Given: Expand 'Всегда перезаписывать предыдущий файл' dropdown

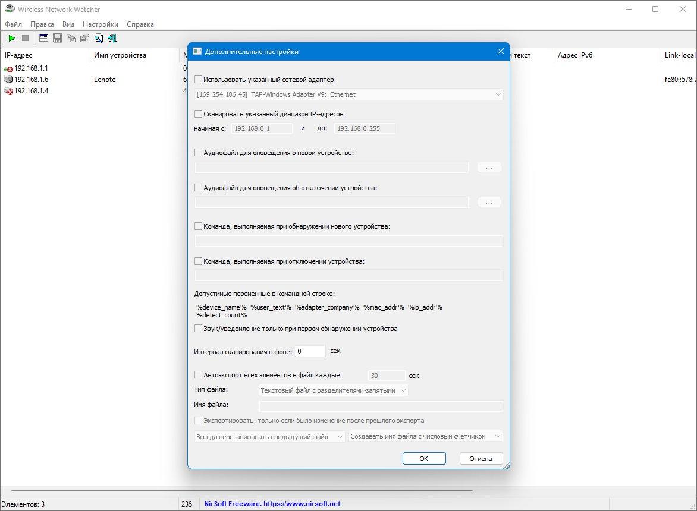Looking at the screenshot, I should point(269,436).
